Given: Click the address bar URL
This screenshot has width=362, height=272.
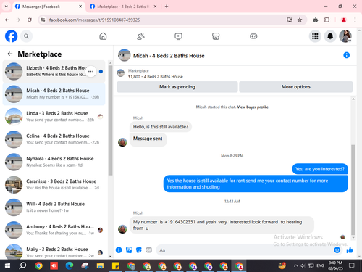Looking at the screenshot, I should pyautogui.click(x=94, y=20).
